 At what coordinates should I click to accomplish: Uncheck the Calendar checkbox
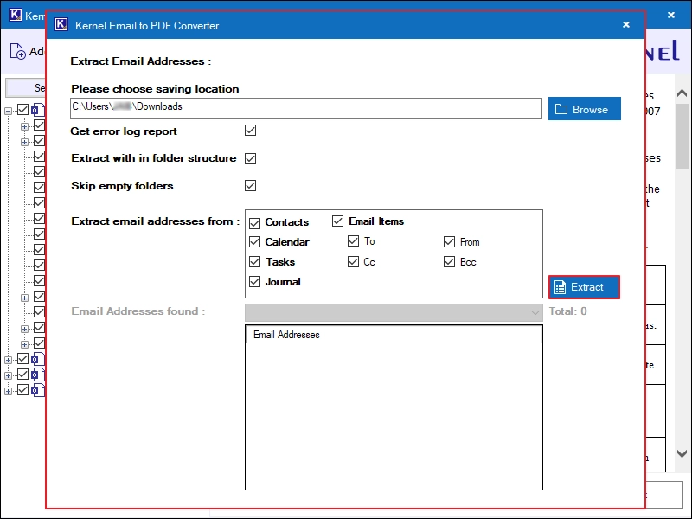(x=254, y=242)
